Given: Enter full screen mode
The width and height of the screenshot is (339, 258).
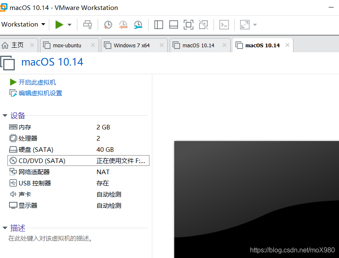Looking at the screenshot, I should click(188, 25).
